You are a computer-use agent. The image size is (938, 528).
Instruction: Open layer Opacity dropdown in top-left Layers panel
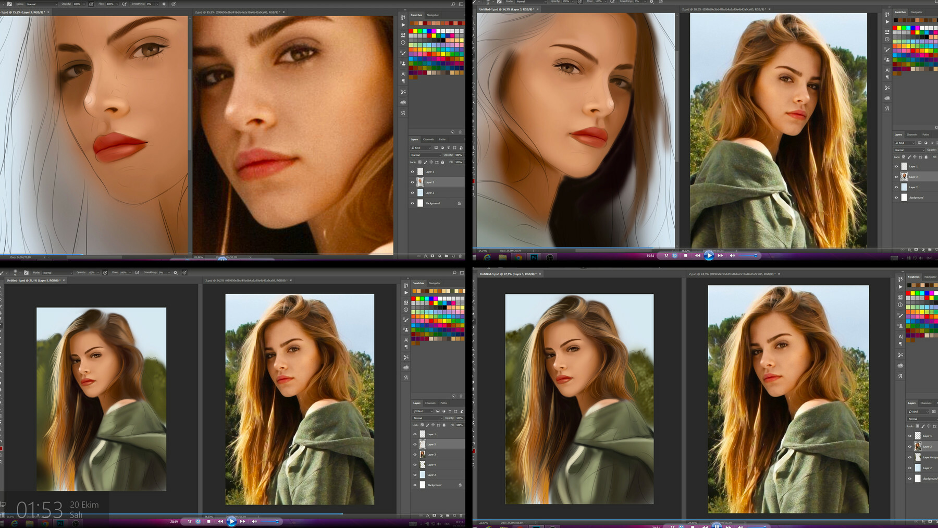tap(459, 155)
